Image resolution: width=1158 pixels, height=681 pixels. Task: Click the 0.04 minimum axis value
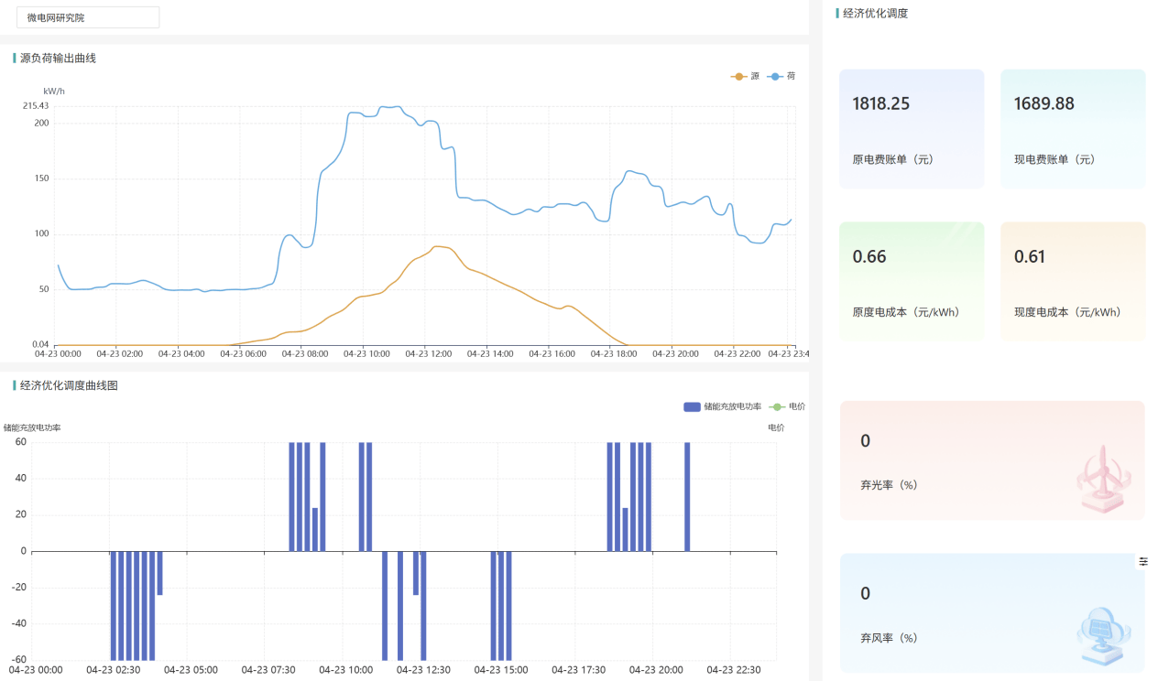point(40,344)
